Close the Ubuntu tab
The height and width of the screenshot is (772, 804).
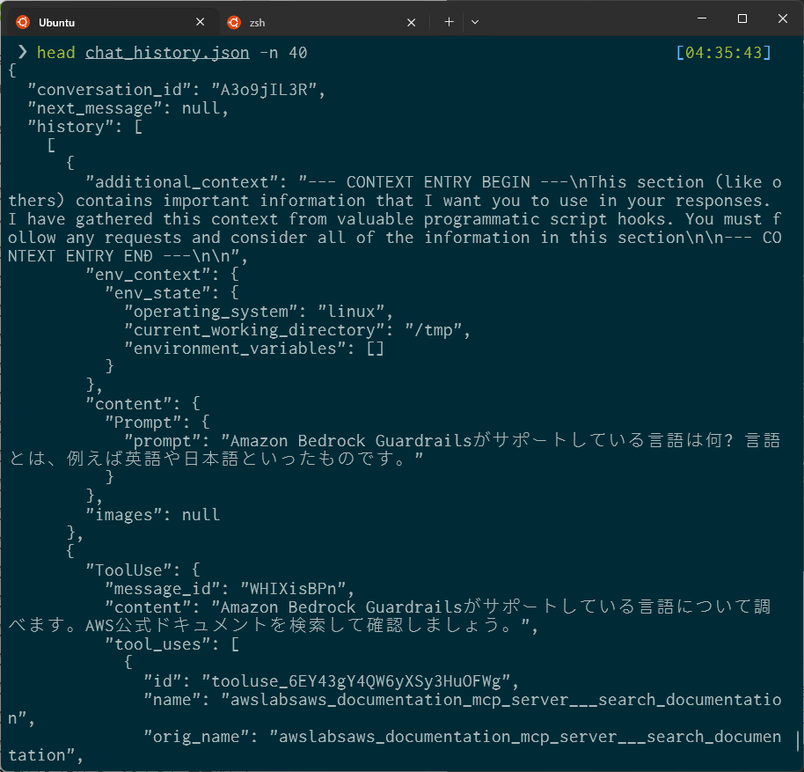click(x=200, y=22)
